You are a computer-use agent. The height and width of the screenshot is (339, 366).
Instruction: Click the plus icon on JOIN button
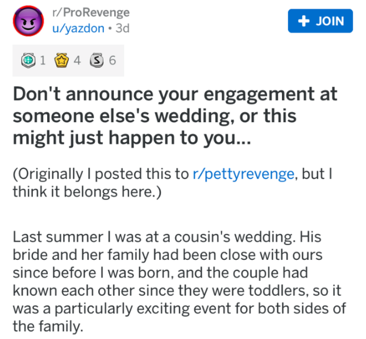[302, 21]
